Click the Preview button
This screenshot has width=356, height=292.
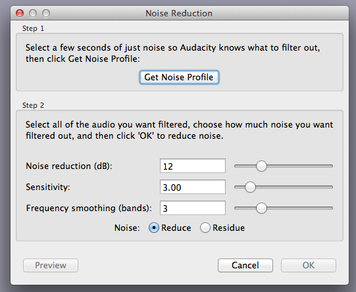point(51,265)
